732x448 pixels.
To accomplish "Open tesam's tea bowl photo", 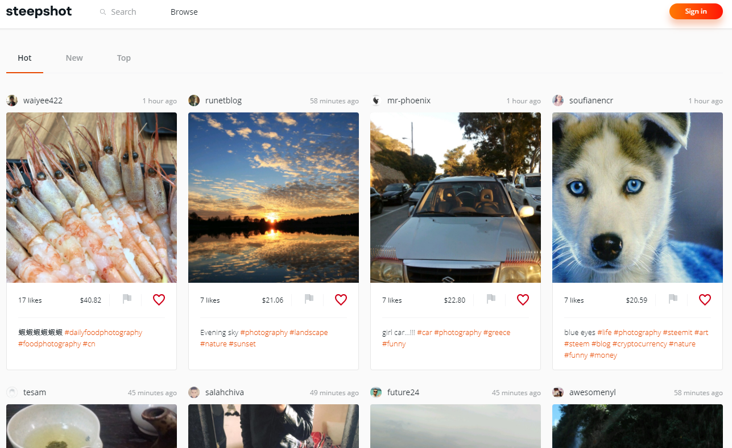I will [x=92, y=426].
